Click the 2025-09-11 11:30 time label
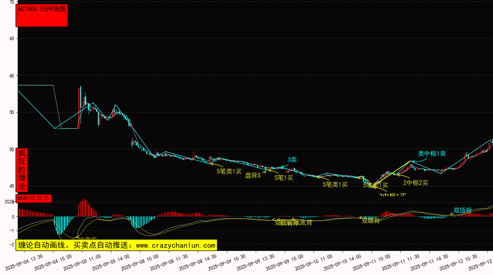This screenshot has width=493, height=275. point(400,262)
